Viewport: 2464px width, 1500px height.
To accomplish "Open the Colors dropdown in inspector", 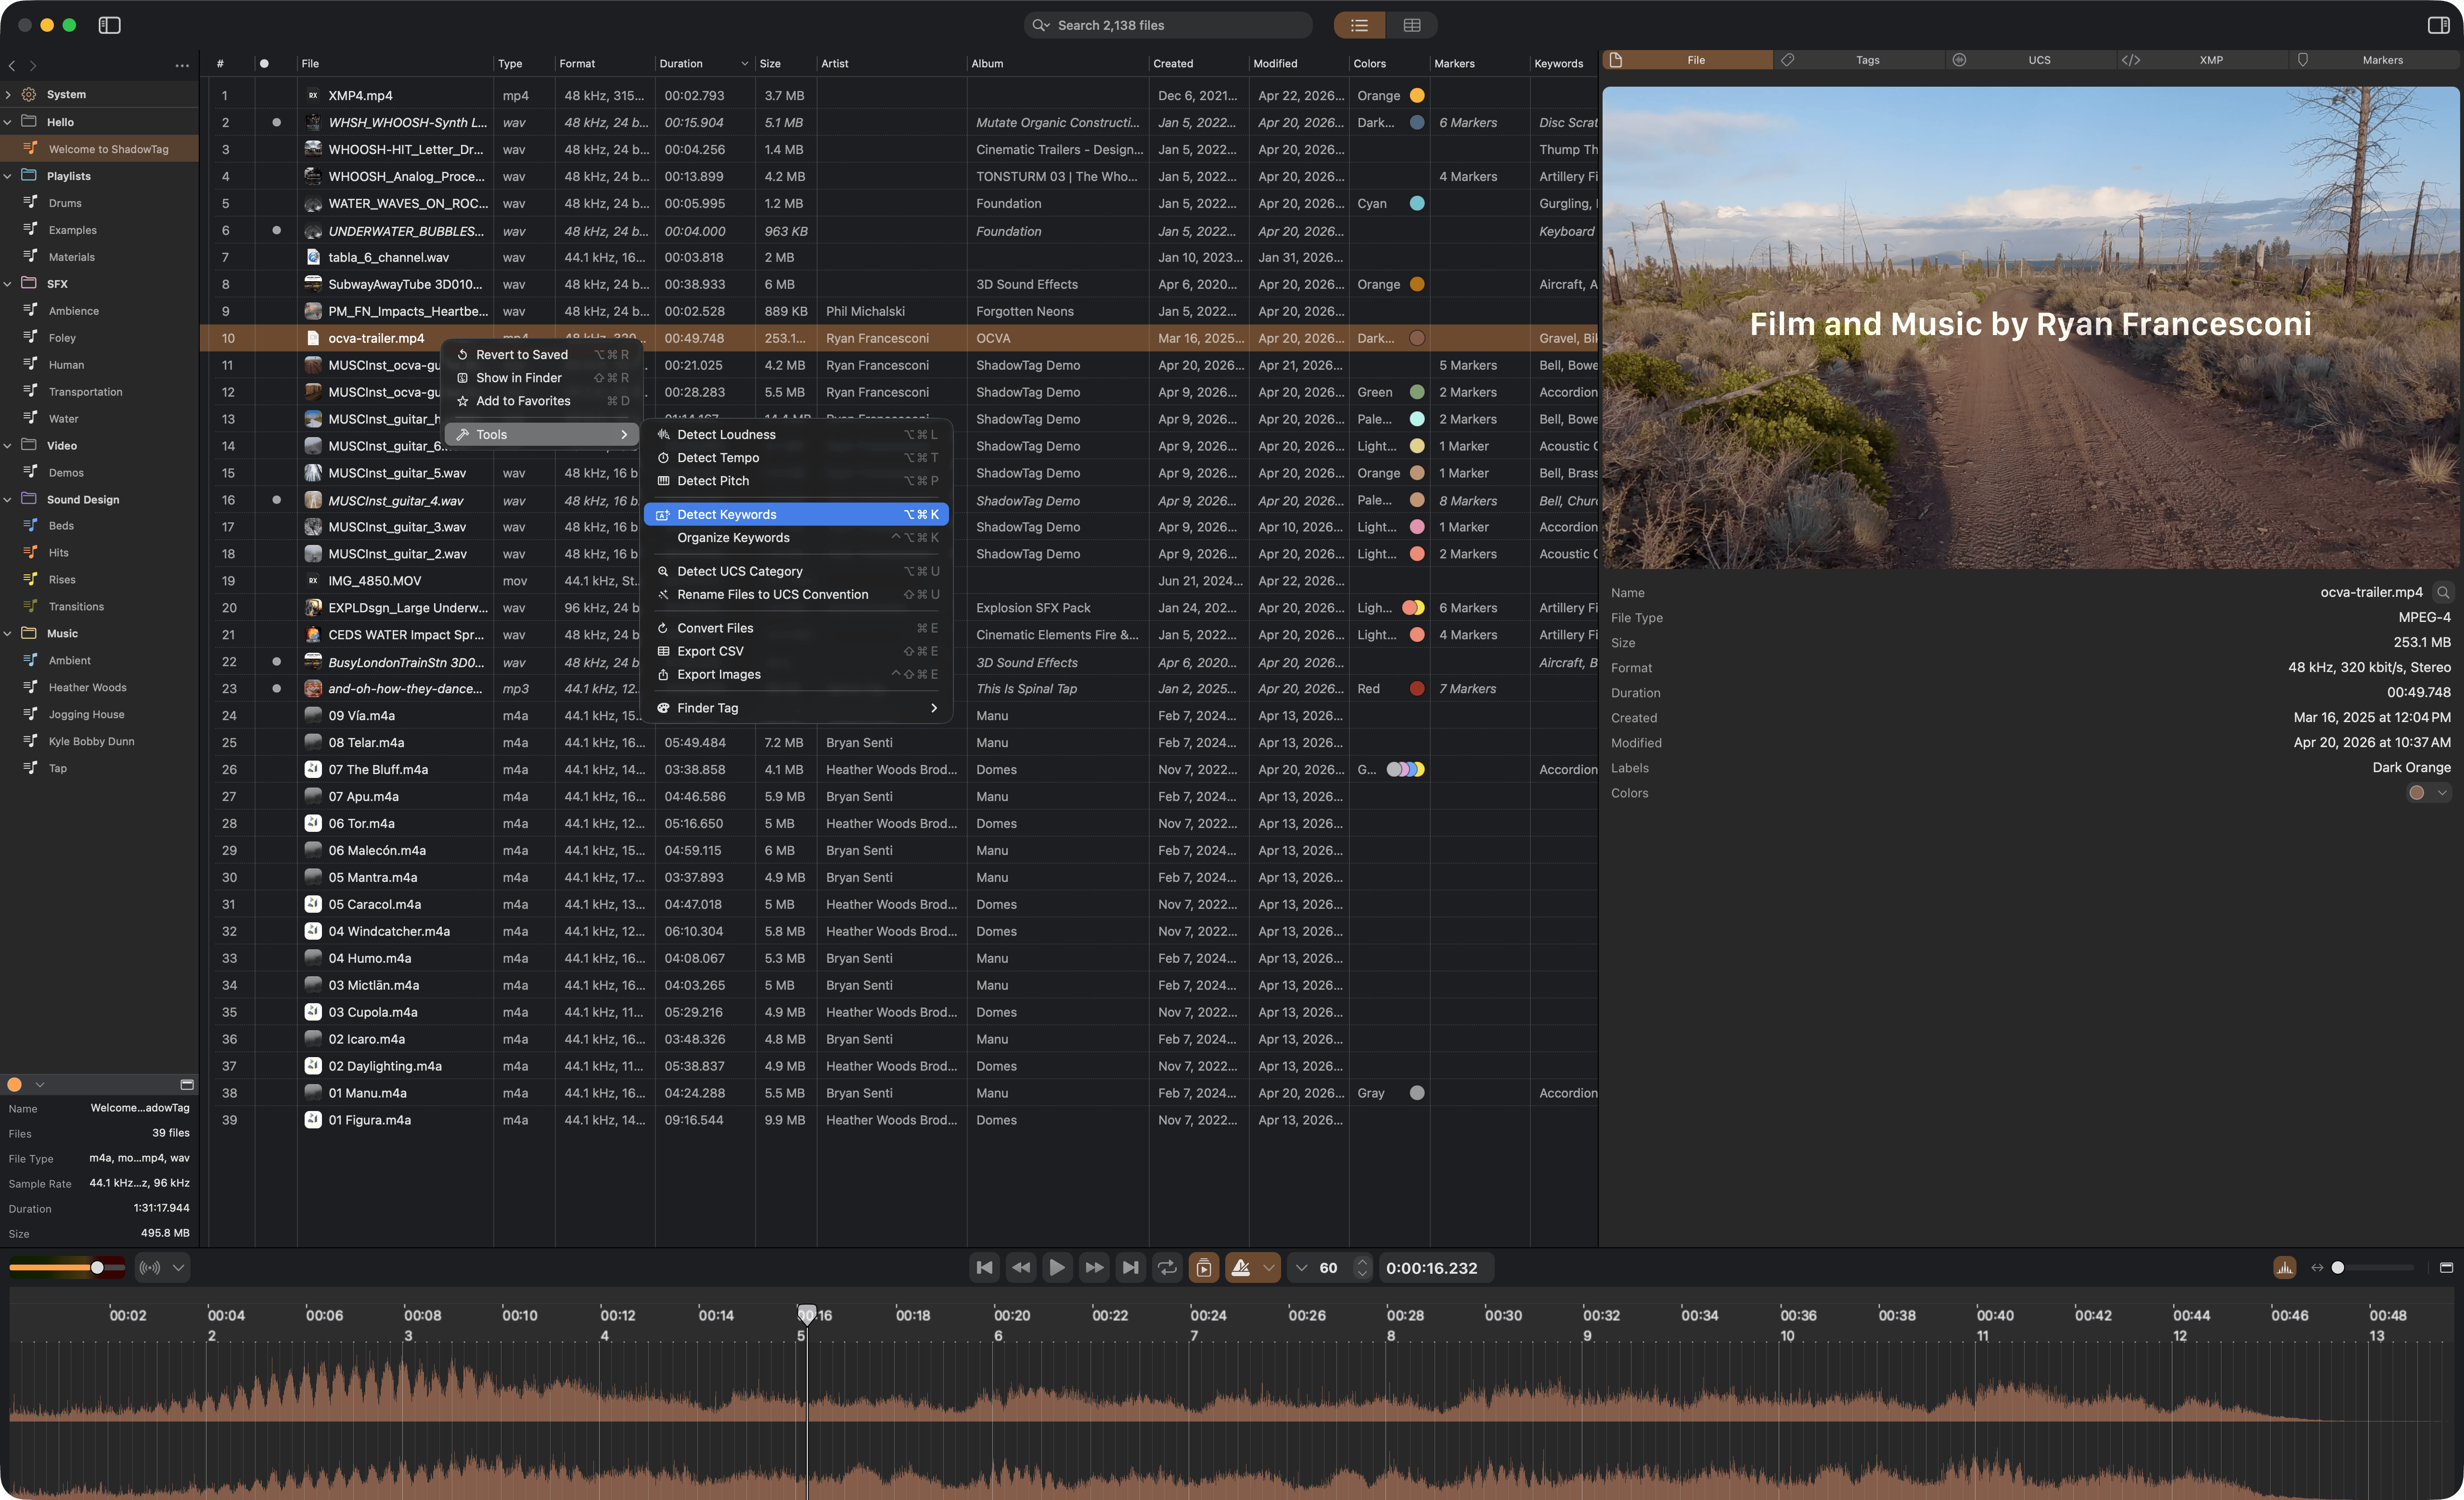I will 2442,793.
